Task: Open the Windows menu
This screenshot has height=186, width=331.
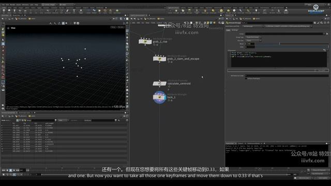Action: point(25,5)
